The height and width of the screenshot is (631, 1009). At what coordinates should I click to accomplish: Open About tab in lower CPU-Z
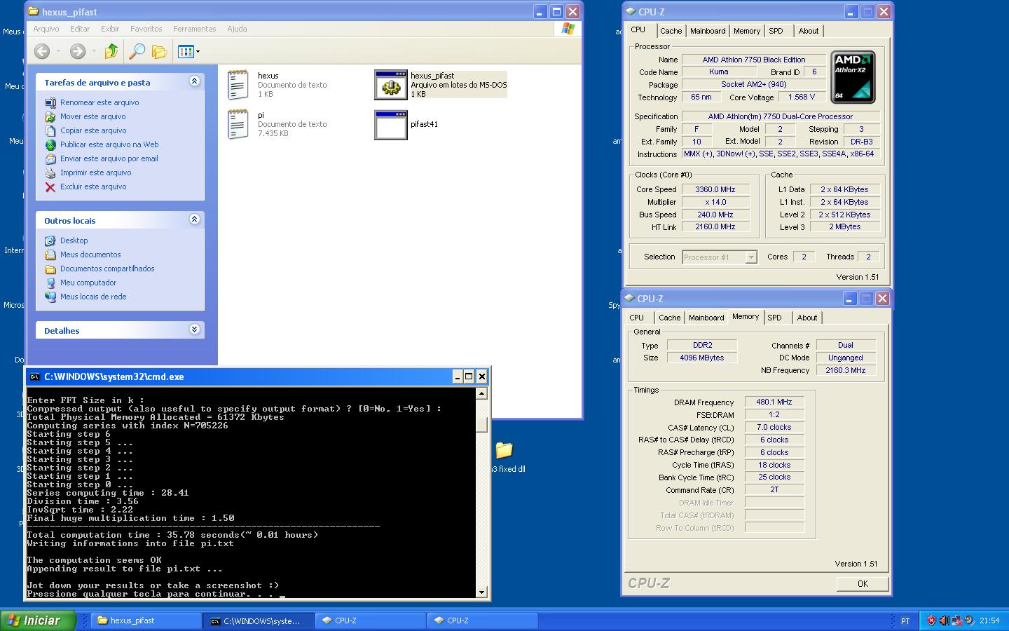click(x=807, y=318)
